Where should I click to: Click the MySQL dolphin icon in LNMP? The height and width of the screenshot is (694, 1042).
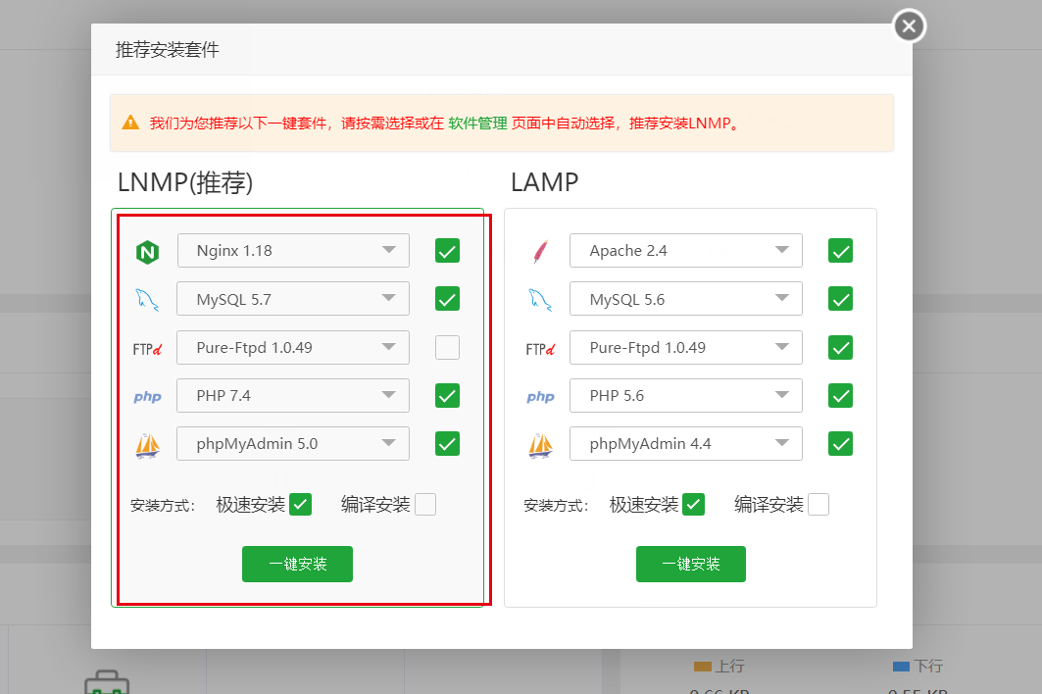[148, 300]
